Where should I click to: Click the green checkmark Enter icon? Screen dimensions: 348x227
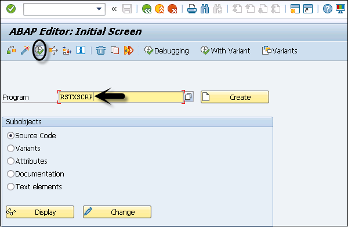pyautogui.click(x=11, y=9)
